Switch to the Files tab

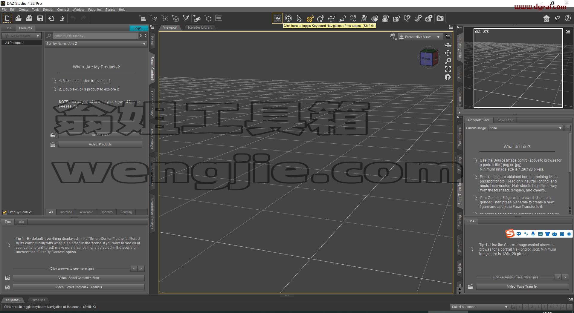tap(8, 28)
